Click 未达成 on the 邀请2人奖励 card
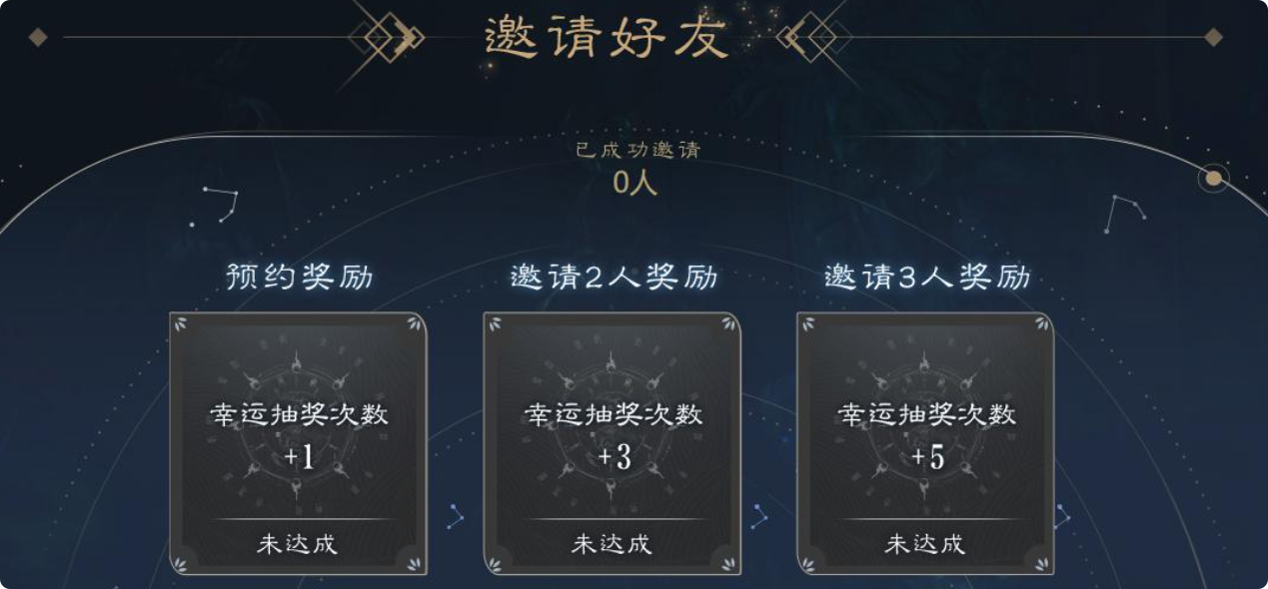 pyautogui.click(x=612, y=544)
